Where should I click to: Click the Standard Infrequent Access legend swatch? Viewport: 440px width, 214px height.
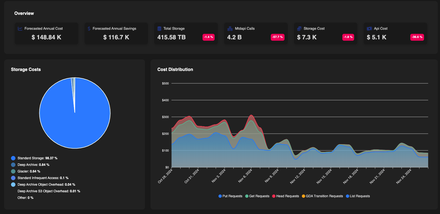[x=13, y=178]
